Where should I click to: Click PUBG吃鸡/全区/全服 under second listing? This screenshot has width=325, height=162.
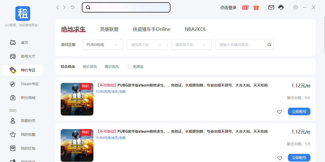click(x=111, y=138)
